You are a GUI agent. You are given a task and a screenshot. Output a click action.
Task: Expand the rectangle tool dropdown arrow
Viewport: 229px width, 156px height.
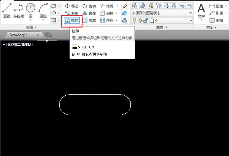59,6
